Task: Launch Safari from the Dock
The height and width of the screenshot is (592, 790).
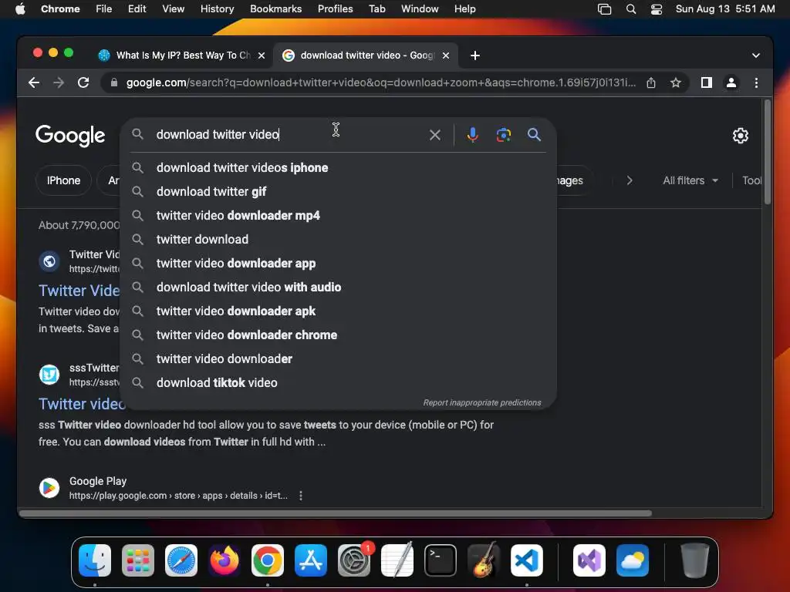Action: (x=181, y=560)
